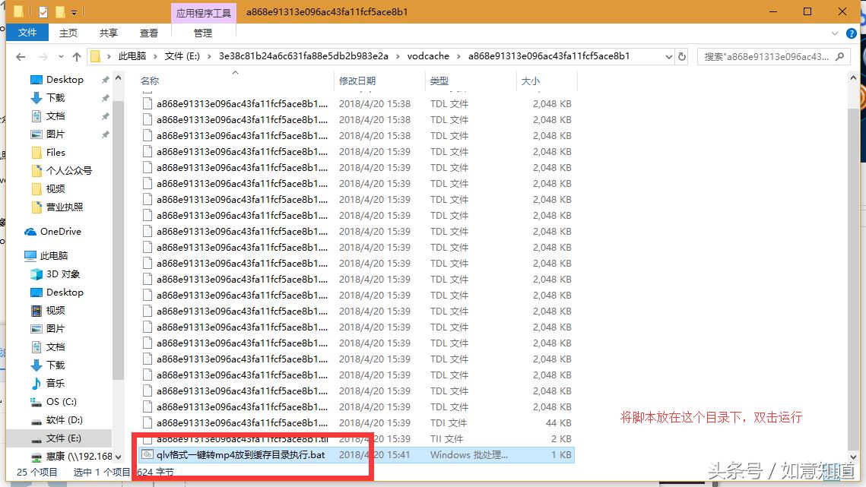Click the 3e38c81b24a6c631fa88e5db2b983e2a breadcrumb
The height and width of the screenshot is (487, 866).
303,55
